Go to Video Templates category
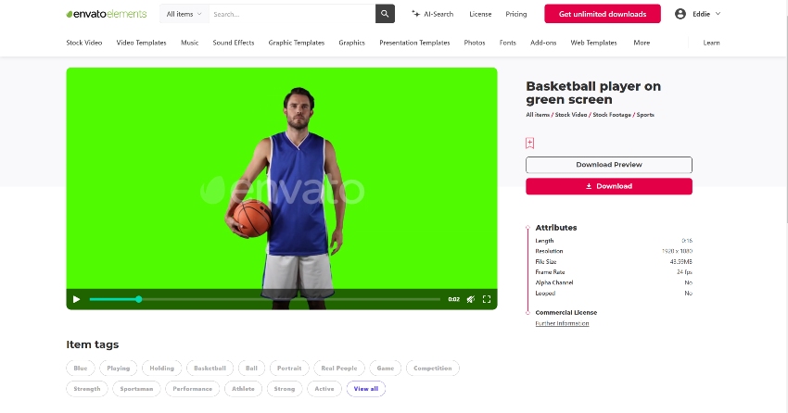788x413 pixels. [x=141, y=43]
